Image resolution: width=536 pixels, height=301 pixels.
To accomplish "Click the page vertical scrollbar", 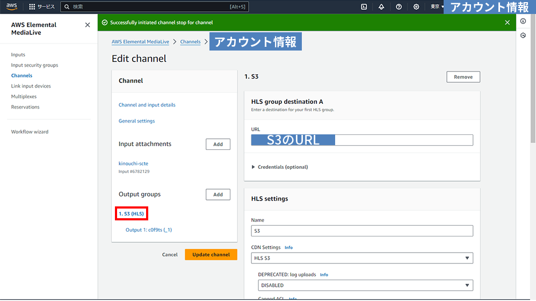I will coord(533,78).
